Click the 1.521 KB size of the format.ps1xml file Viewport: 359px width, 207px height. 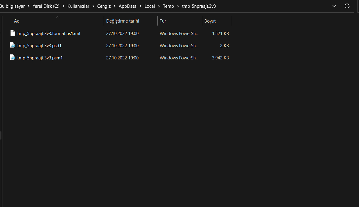coord(220,34)
